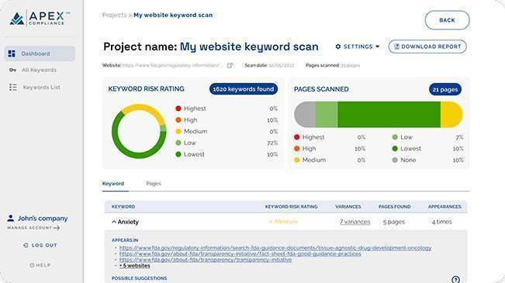Click the BACK button
The image size is (505, 283).
447,20
